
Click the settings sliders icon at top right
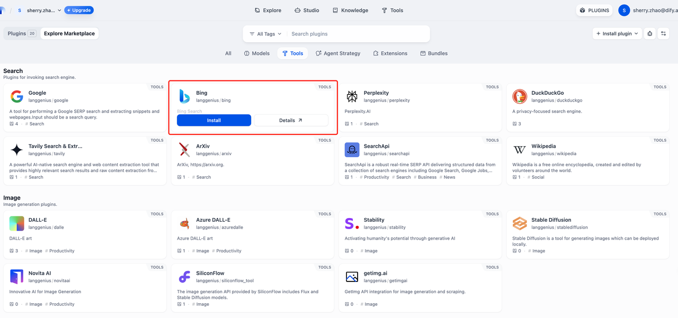[x=663, y=33]
